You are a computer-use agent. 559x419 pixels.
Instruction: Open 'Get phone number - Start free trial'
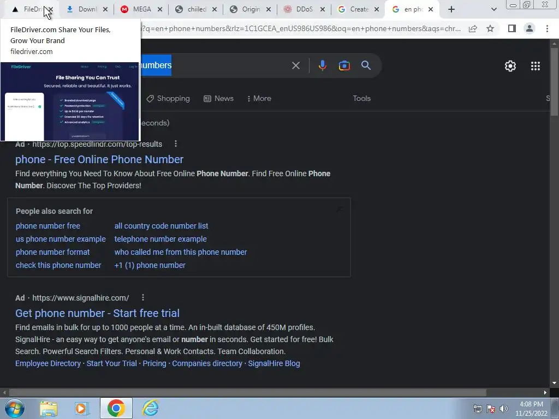(97, 313)
